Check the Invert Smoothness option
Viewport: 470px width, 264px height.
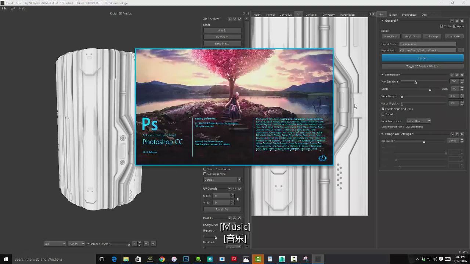click(205, 169)
